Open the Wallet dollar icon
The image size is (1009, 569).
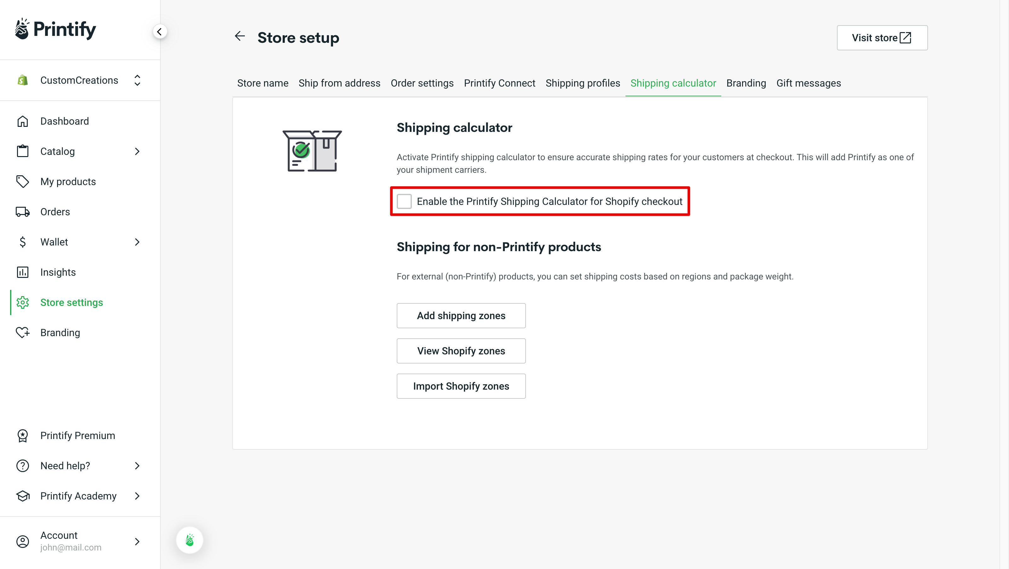22,242
